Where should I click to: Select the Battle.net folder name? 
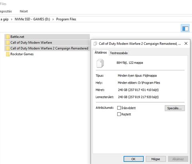tap(17, 37)
